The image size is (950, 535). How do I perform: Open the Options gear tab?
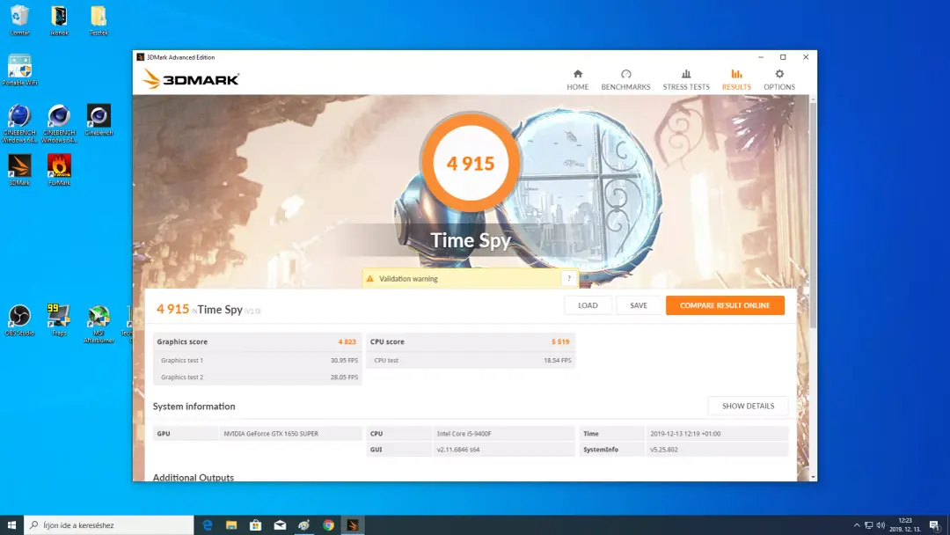779,80
